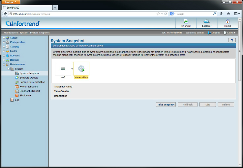Screen dimensions: 243x168
Task: Bookmark page with the star icon
Action: click(x=158, y=14)
